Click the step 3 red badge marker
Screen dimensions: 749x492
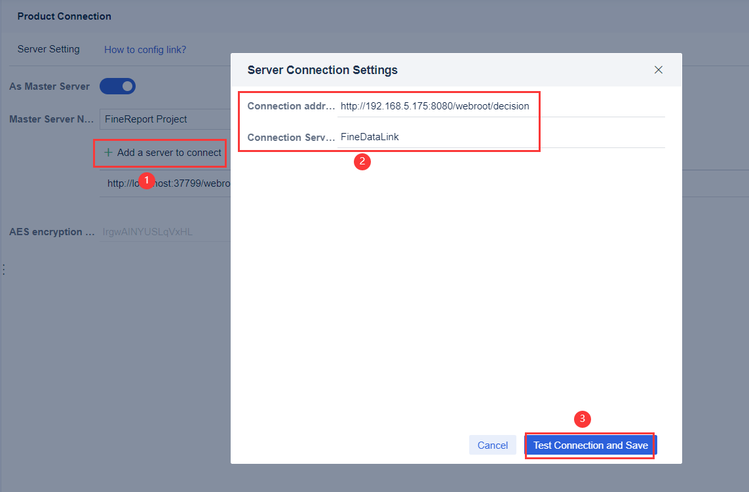(583, 419)
